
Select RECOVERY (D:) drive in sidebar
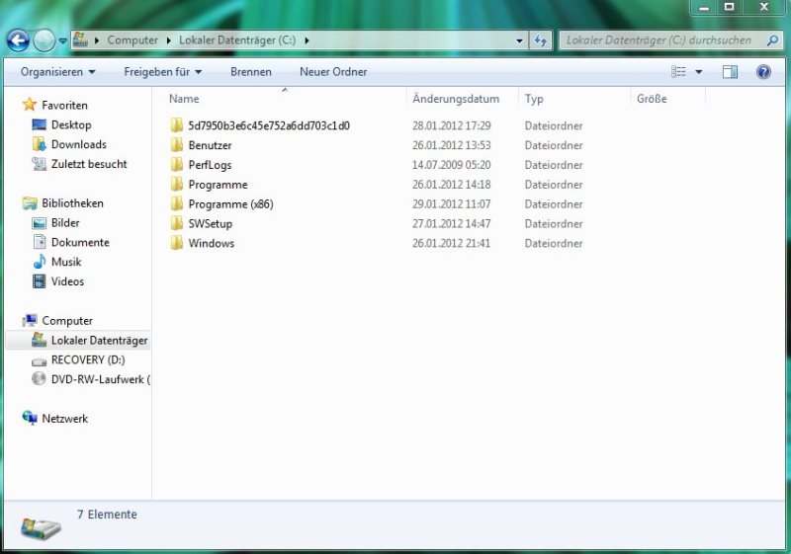pyautogui.click(x=87, y=359)
